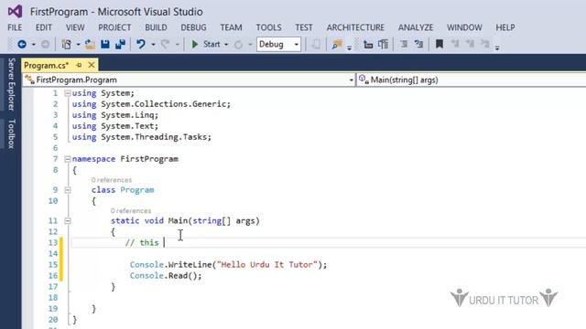Click the "// this" comment line
586x329 pixels.
click(142, 243)
